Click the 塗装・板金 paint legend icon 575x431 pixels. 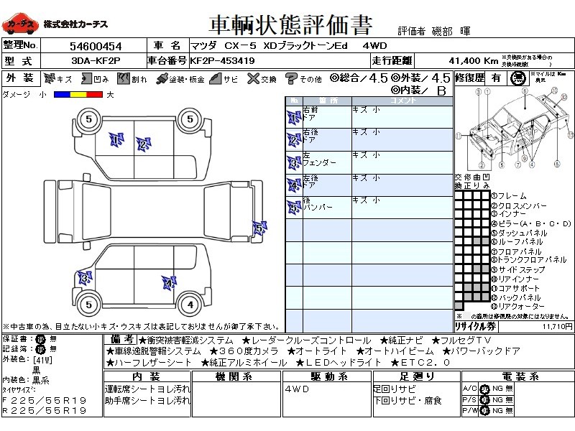pyautogui.click(x=161, y=78)
